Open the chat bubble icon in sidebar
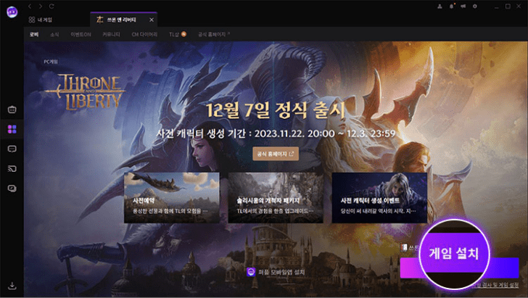This screenshot has height=298, width=528. tap(12, 149)
